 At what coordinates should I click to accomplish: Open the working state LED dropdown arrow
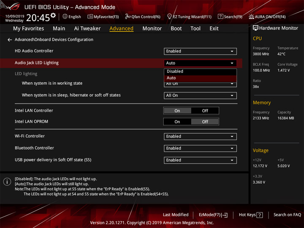click(x=232, y=84)
